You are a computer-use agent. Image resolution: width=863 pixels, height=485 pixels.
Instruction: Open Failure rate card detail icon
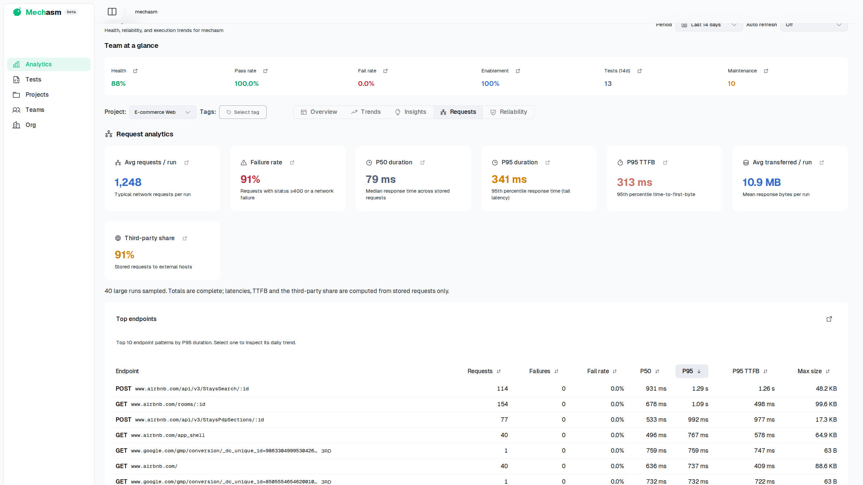292,162
